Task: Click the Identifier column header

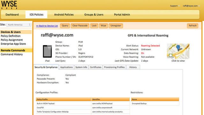Action: (111, 99)
